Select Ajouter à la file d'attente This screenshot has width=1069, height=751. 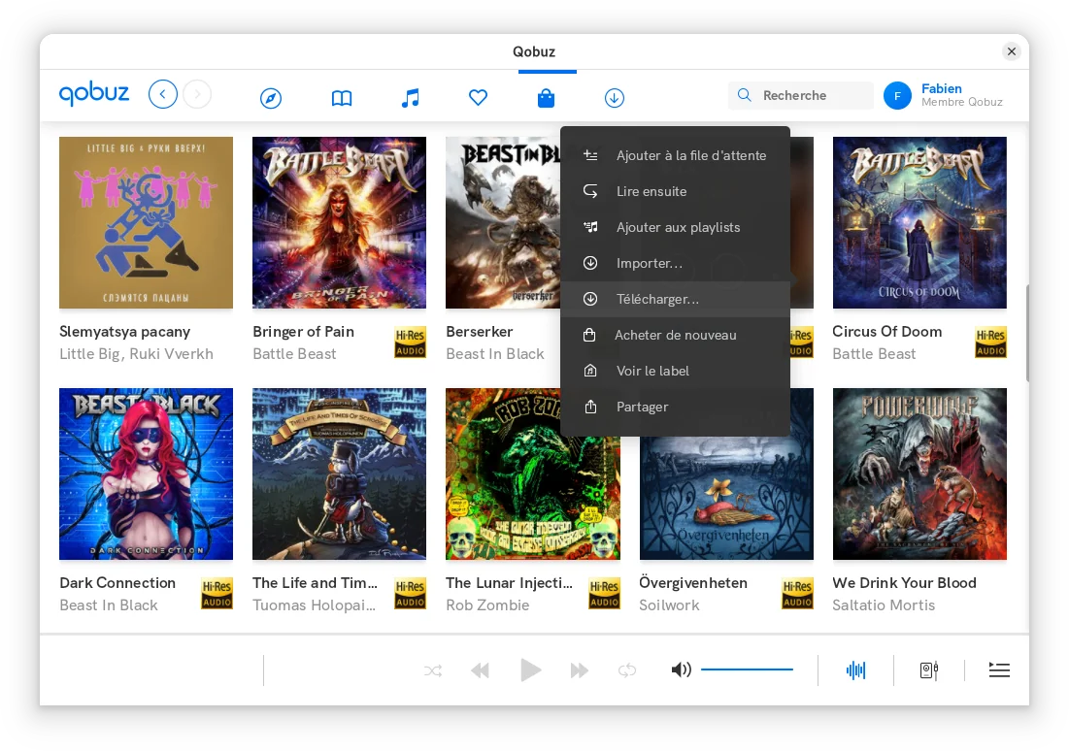click(x=676, y=155)
